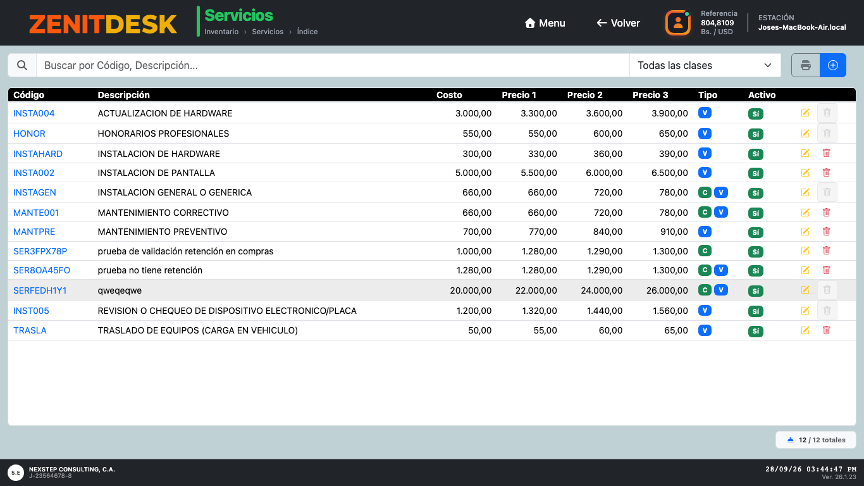Edit the SERFEDH1Y1 service row
The width and height of the screenshot is (864, 486).
805,290
